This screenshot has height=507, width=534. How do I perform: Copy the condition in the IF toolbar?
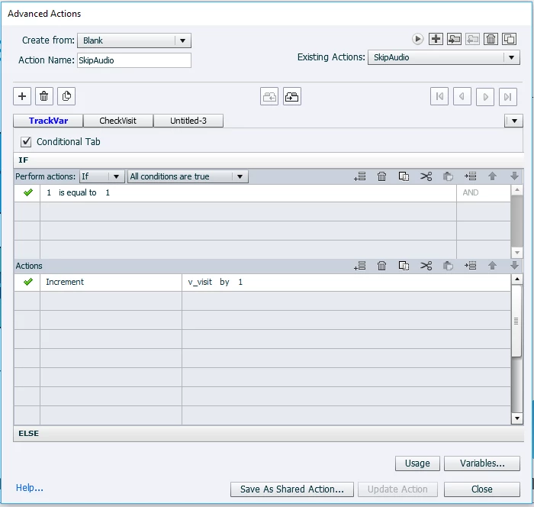coord(404,176)
